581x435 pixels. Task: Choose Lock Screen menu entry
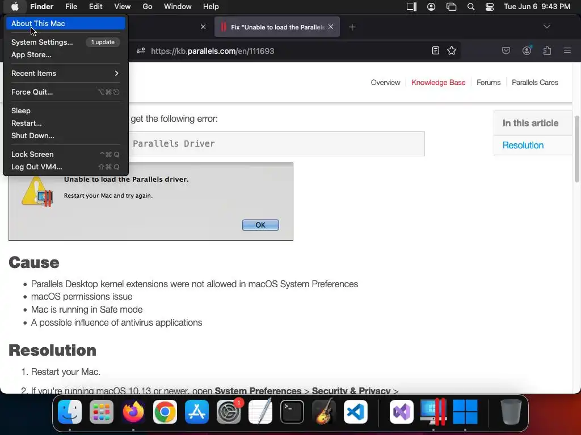point(66,154)
